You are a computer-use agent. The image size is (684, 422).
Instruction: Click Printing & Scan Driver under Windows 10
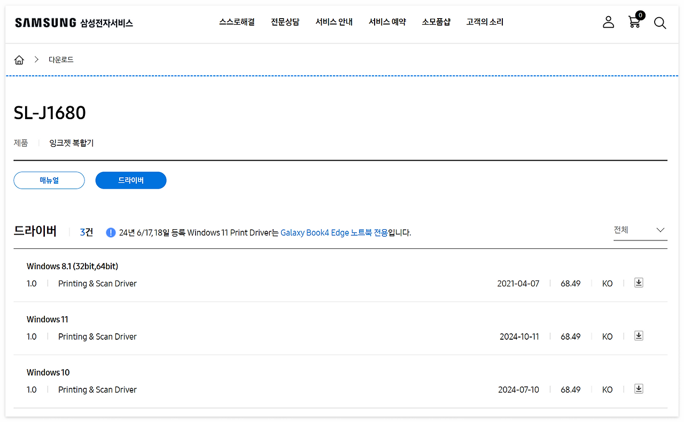click(97, 389)
